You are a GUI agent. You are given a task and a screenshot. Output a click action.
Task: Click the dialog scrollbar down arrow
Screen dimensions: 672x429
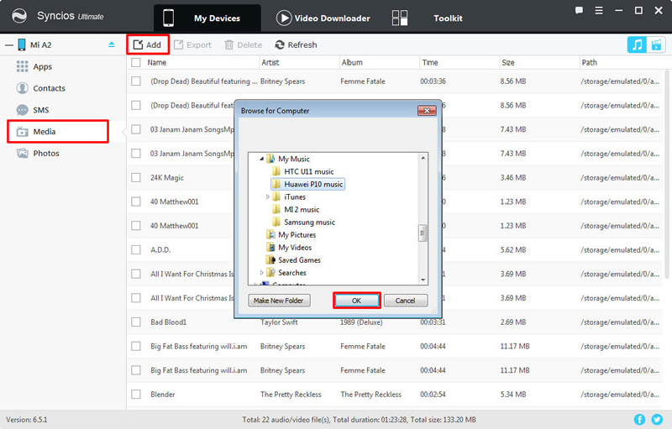[423, 280]
